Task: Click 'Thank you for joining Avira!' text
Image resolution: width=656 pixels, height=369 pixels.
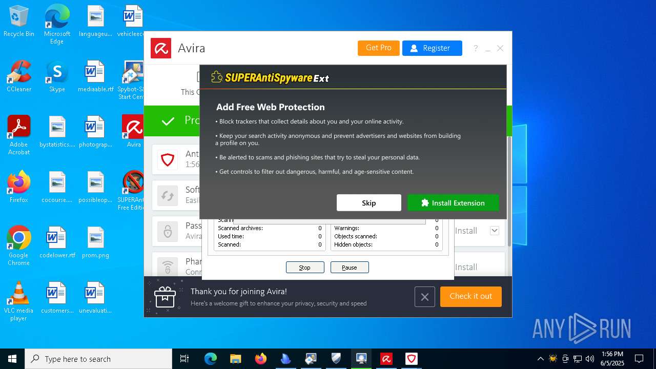Action: pyautogui.click(x=239, y=291)
